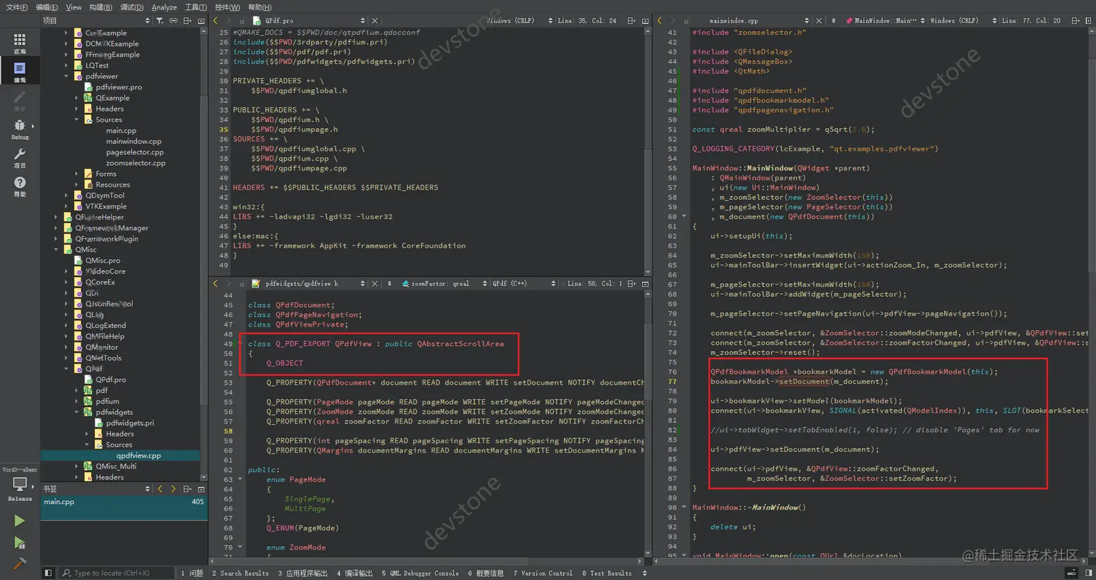Open the 1 问题 issues output pane
This screenshot has height=580, width=1096.
coord(192,573)
